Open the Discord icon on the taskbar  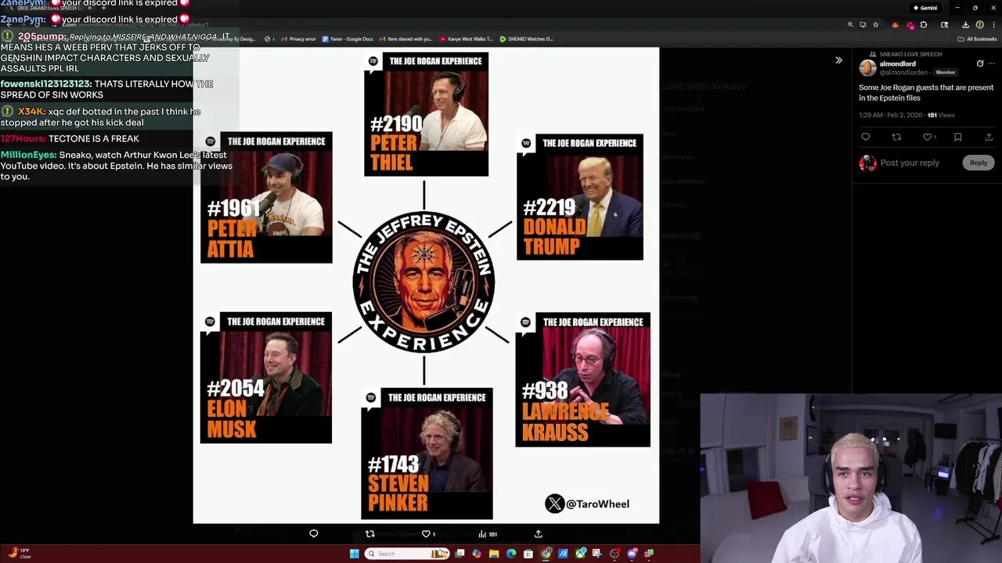point(632,554)
